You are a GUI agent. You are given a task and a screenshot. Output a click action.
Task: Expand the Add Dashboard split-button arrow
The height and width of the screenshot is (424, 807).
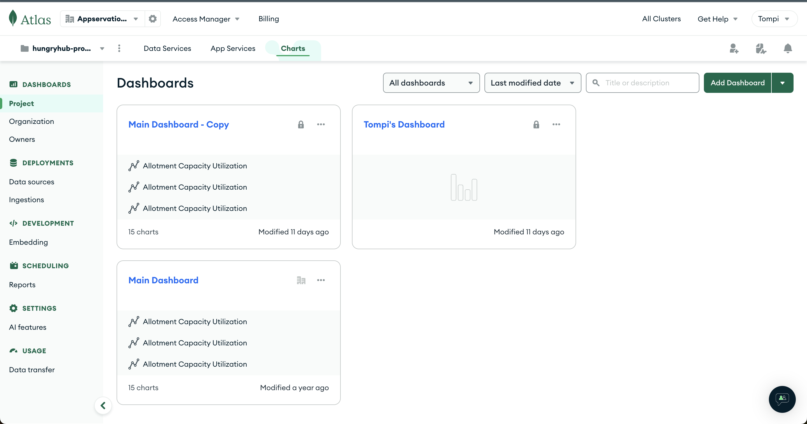pos(782,83)
